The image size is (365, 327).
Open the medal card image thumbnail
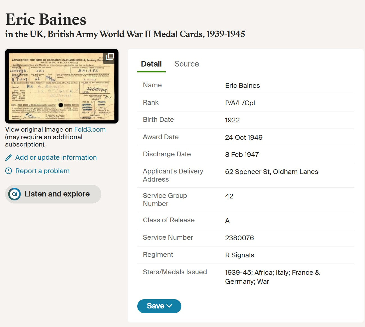[x=62, y=86]
